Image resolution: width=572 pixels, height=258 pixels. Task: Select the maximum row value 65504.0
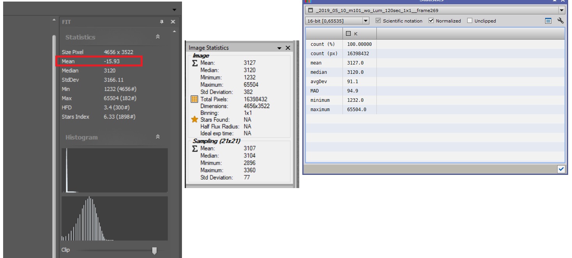(x=357, y=110)
